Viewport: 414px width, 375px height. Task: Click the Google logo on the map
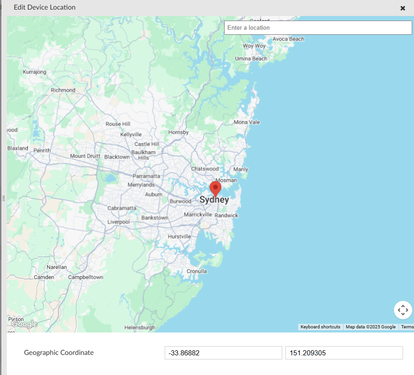point(24,324)
